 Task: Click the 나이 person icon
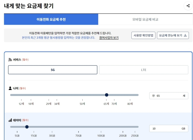(10, 88)
